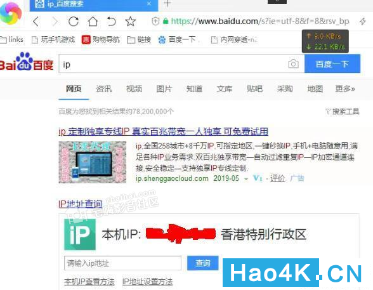Click the 评价 link
373x290 pixels.
278,178
